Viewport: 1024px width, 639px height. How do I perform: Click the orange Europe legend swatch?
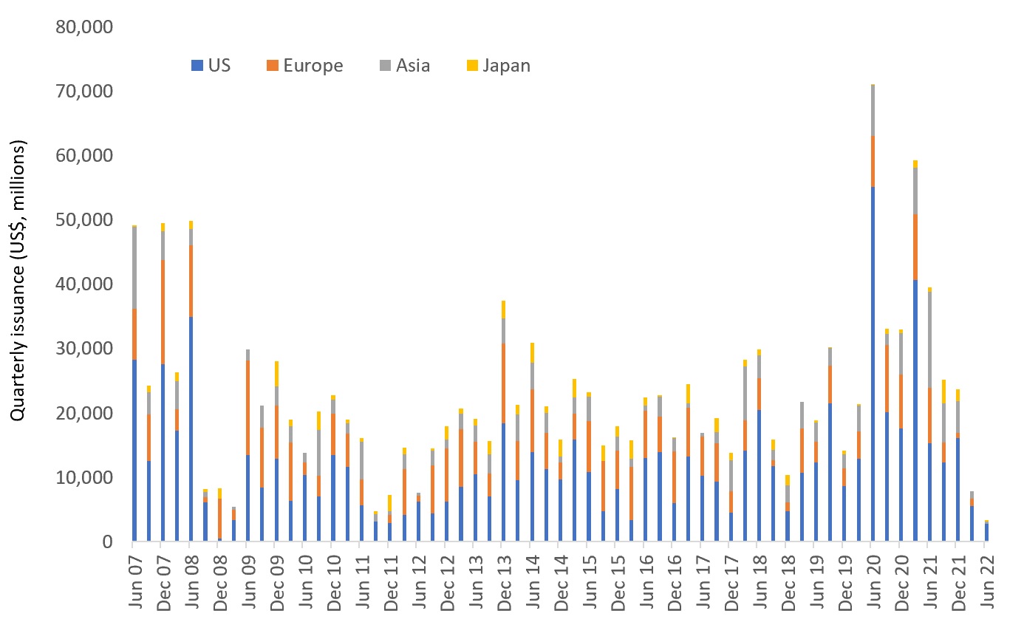(272, 66)
